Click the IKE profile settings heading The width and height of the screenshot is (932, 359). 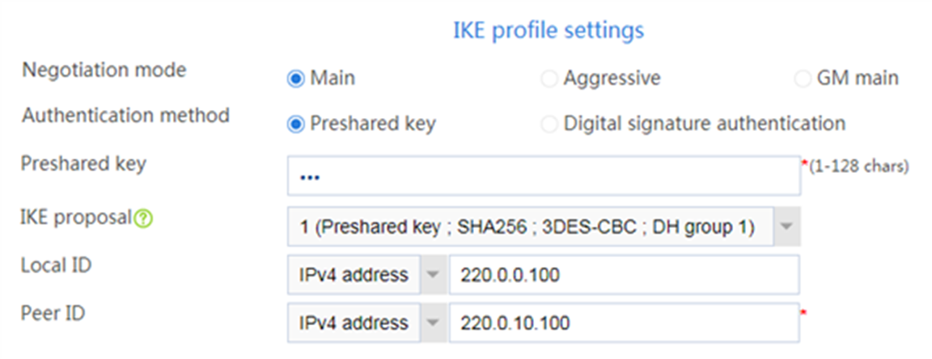pos(549,30)
